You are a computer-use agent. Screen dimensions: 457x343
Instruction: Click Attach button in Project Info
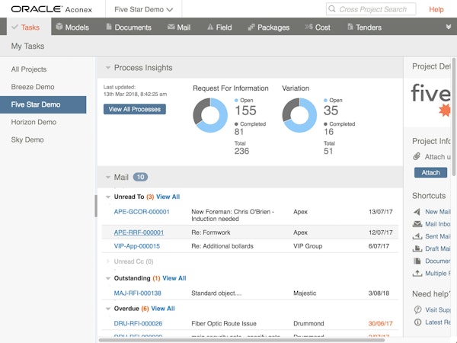430,172
